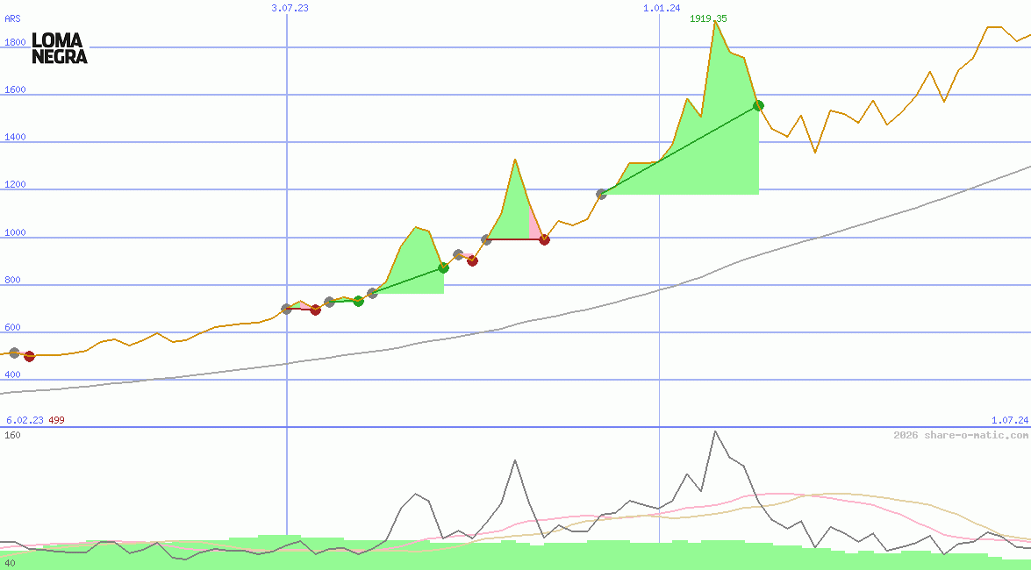This screenshot has height=570, width=1031.
Task: Click the Loma Negra company logo
Action: [x=60, y=48]
